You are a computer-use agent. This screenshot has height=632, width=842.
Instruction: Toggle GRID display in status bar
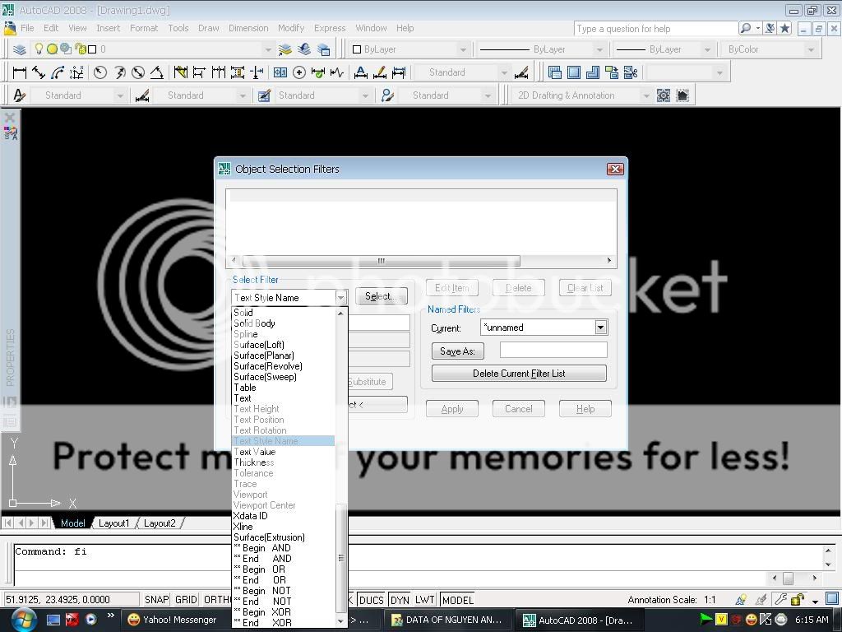coord(186,600)
